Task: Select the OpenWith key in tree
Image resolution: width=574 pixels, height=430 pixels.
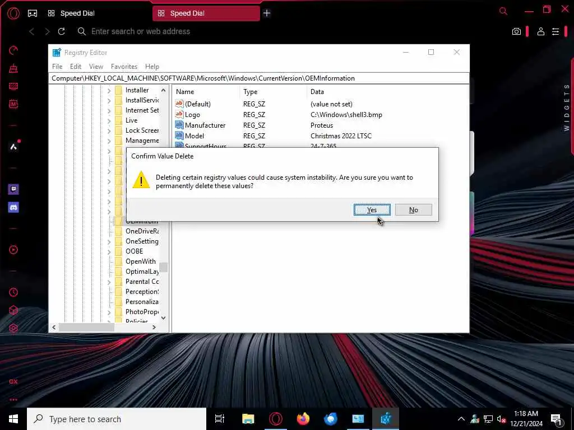Action: coord(141,261)
